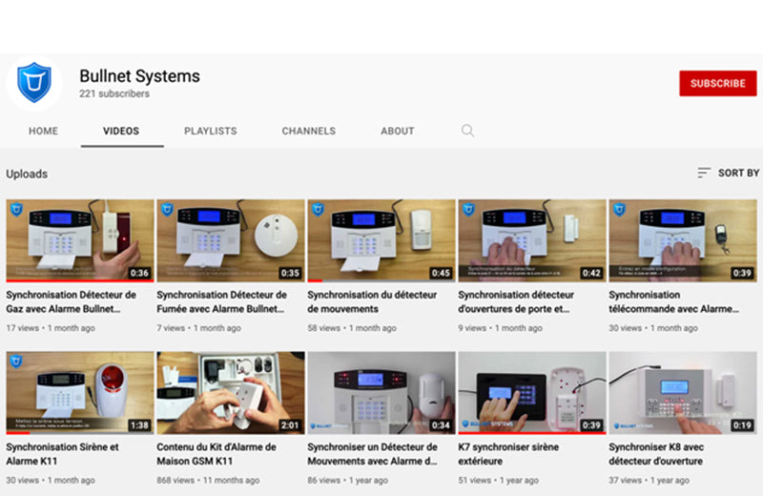This screenshot has width=763, height=496.
Task: Open the Synchroniser K8 video thumbnail
Action: pos(682,392)
